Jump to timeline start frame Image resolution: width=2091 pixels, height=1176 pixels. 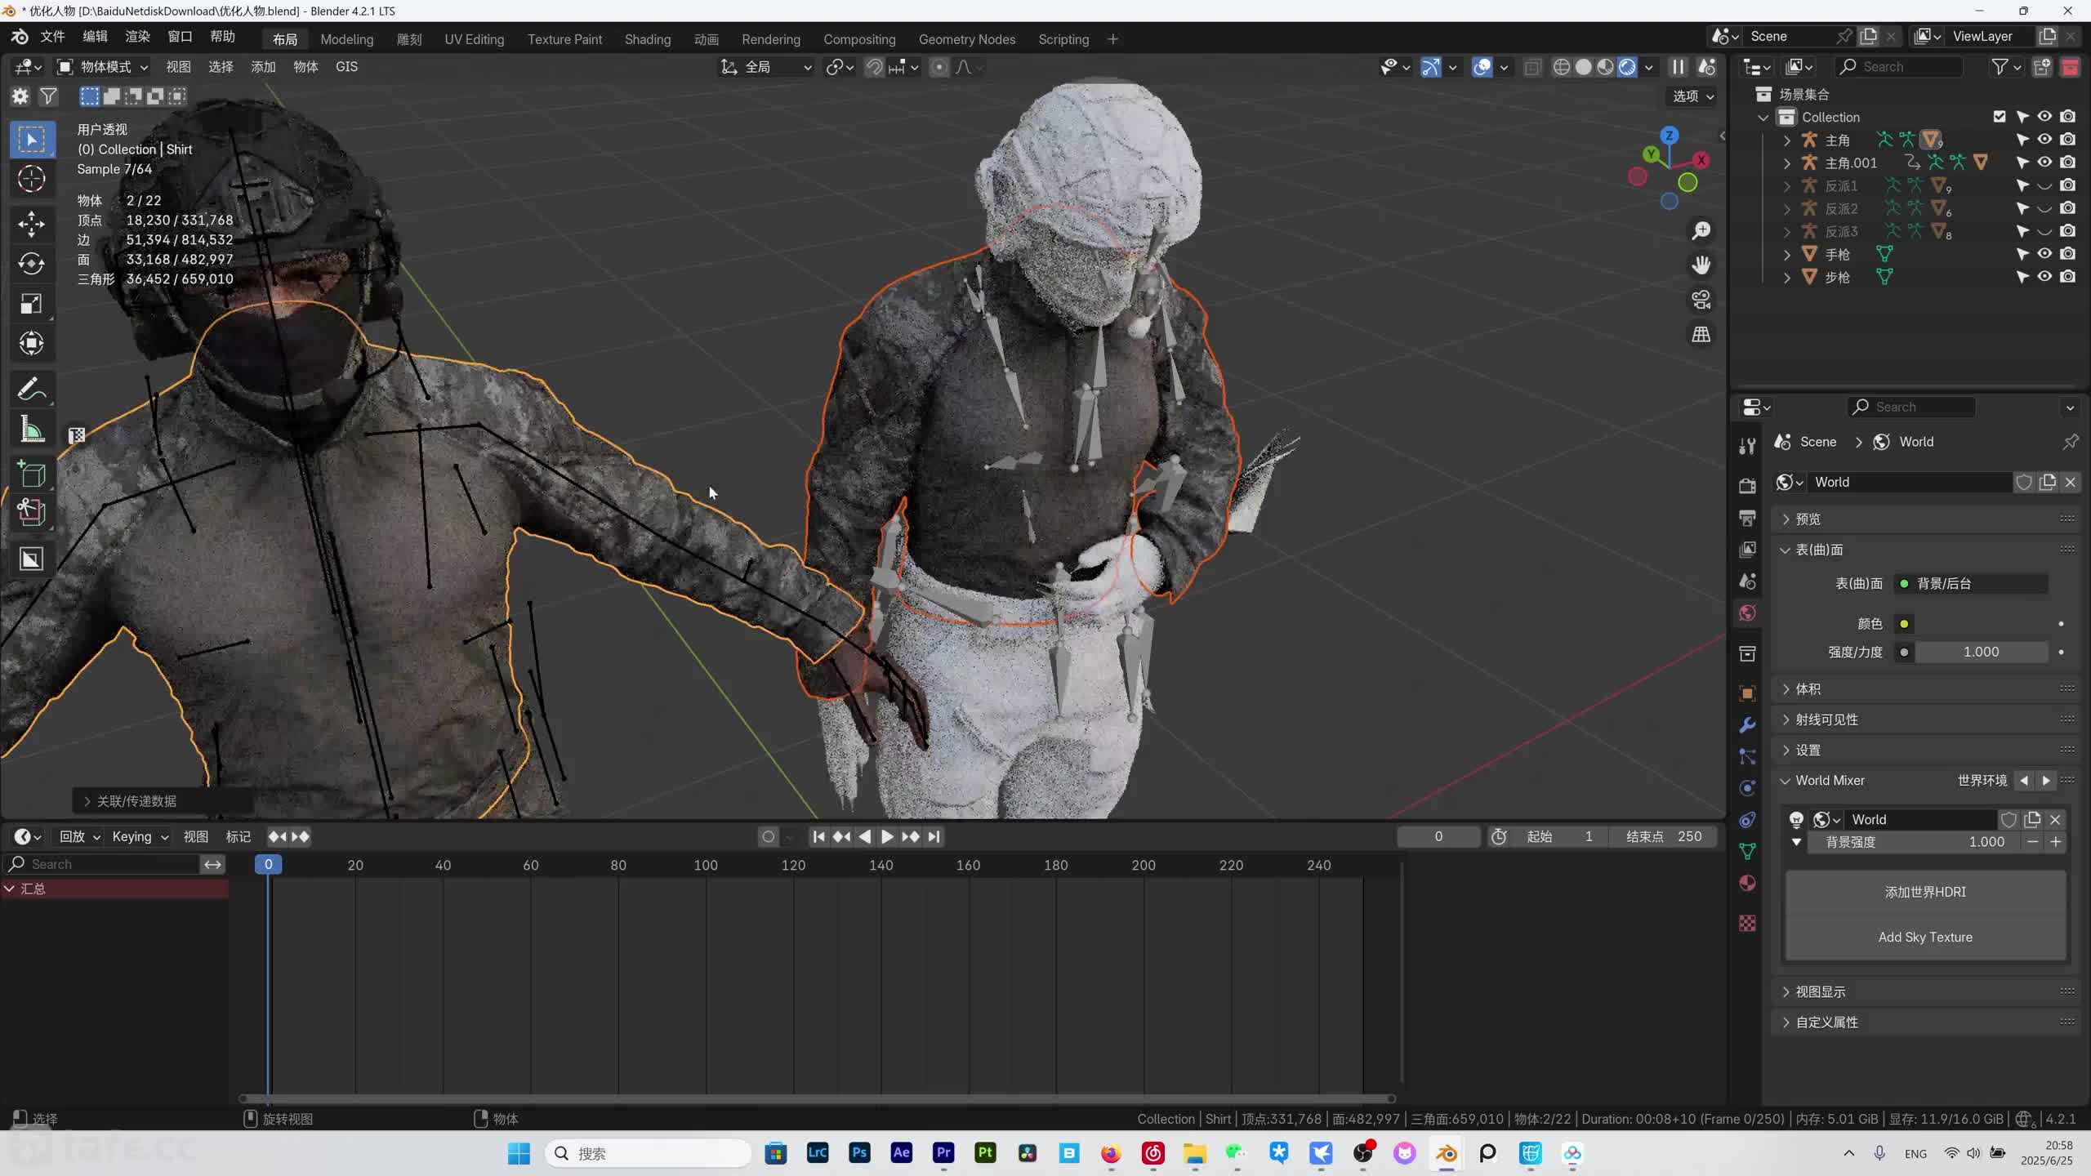pos(819,837)
